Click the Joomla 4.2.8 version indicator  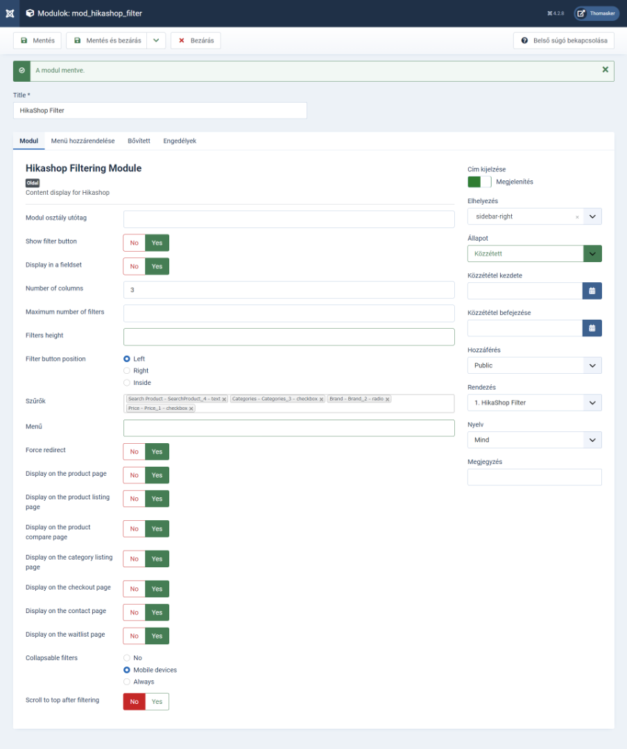(x=556, y=13)
